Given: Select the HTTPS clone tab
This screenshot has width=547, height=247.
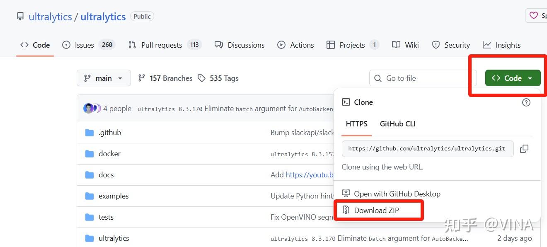Looking at the screenshot, I should (x=356, y=124).
